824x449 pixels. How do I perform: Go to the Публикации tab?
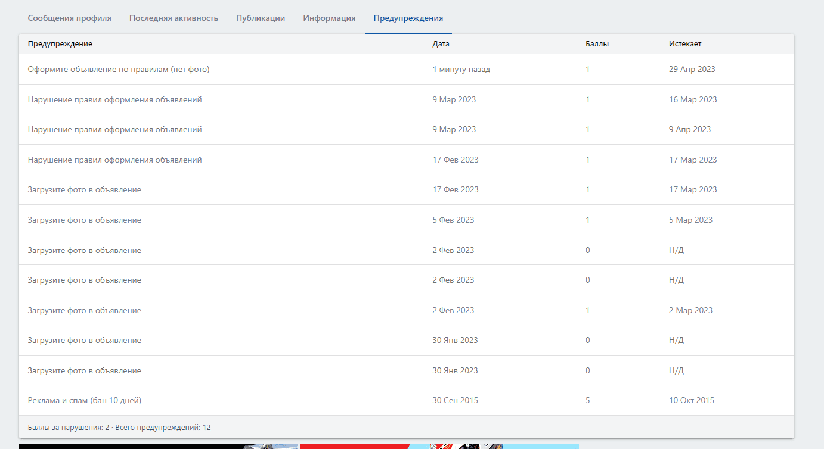tap(261, 18)
